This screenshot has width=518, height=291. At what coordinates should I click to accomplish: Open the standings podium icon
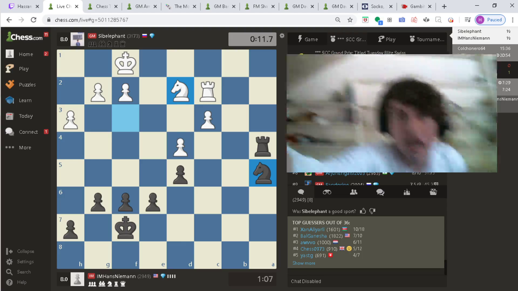[x=407, y=192]
